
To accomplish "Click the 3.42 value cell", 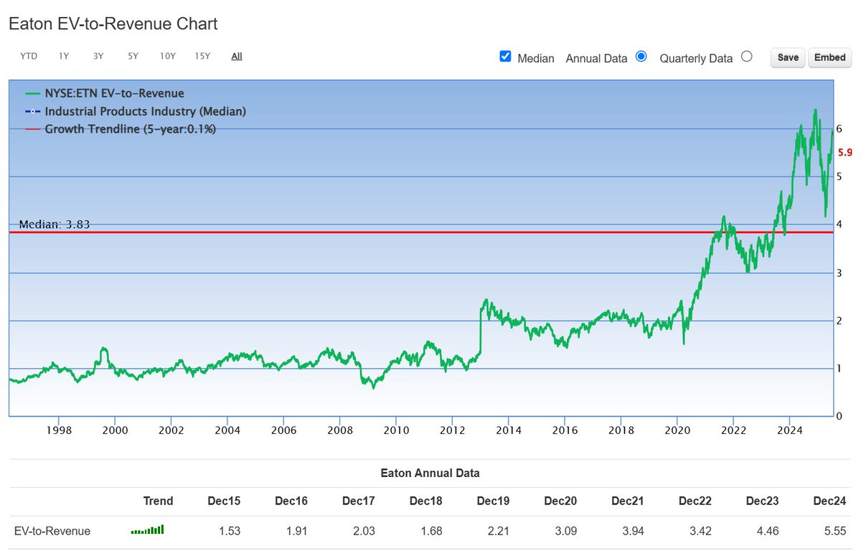I will click(x=700, y=531).
